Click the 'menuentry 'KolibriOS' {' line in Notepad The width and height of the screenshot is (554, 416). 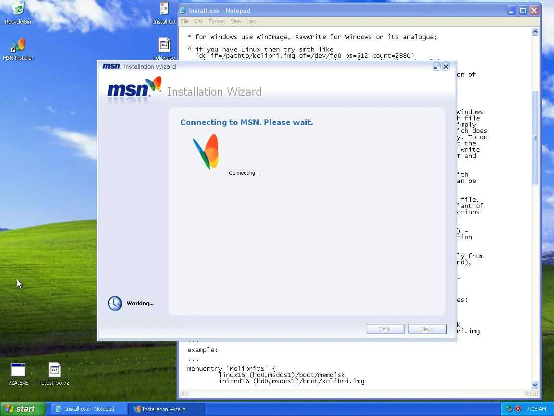231,368
